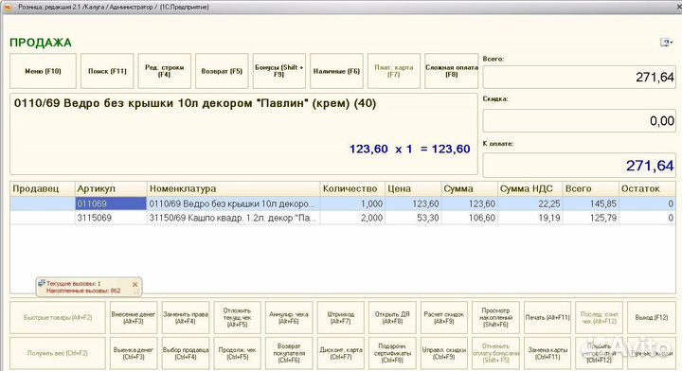The width and height of the screenshot is (682, 371).
Task: Click the Поиск (F11) button
Action: click(107, 71)
